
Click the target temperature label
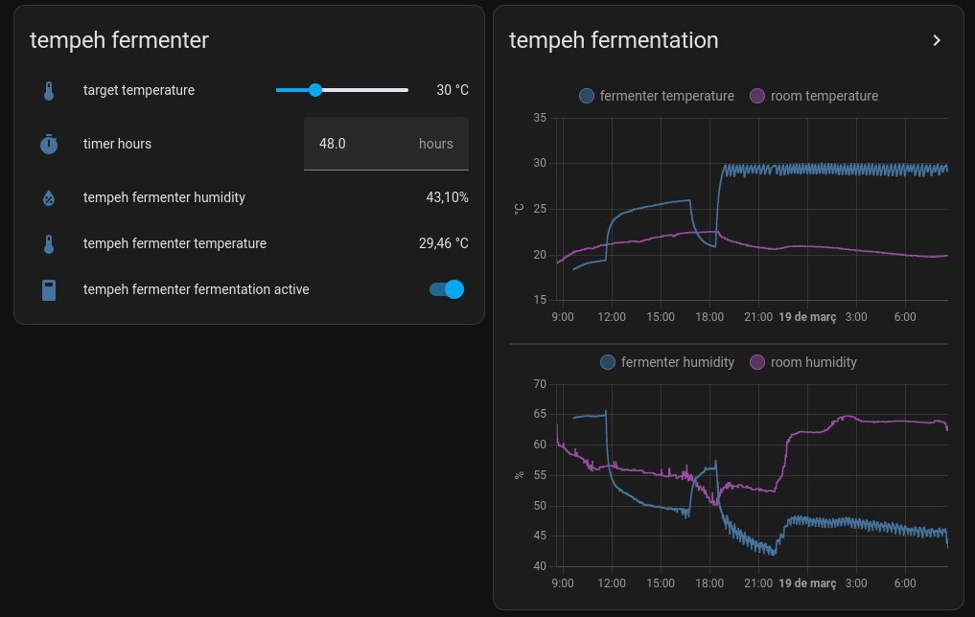tap(139, 90)
